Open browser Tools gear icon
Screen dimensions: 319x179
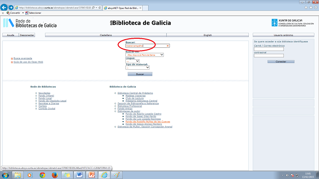pos(316,8)
